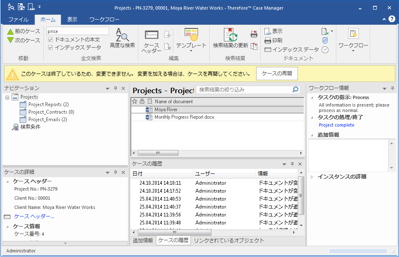
Task: Toggle インデックスデータ search checkbox
Action: pos(51,47)
